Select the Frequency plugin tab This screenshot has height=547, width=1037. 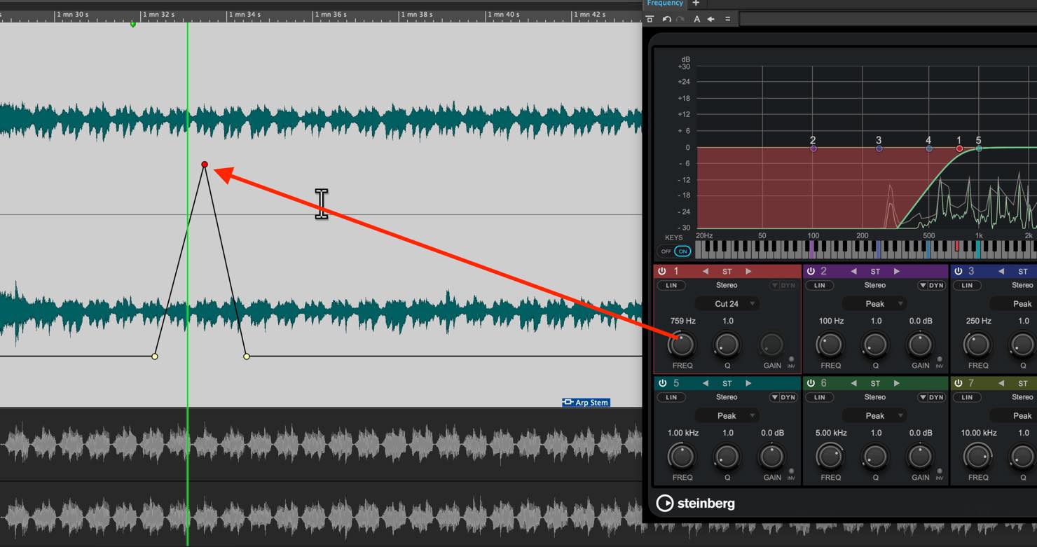(x=664, y=4)
